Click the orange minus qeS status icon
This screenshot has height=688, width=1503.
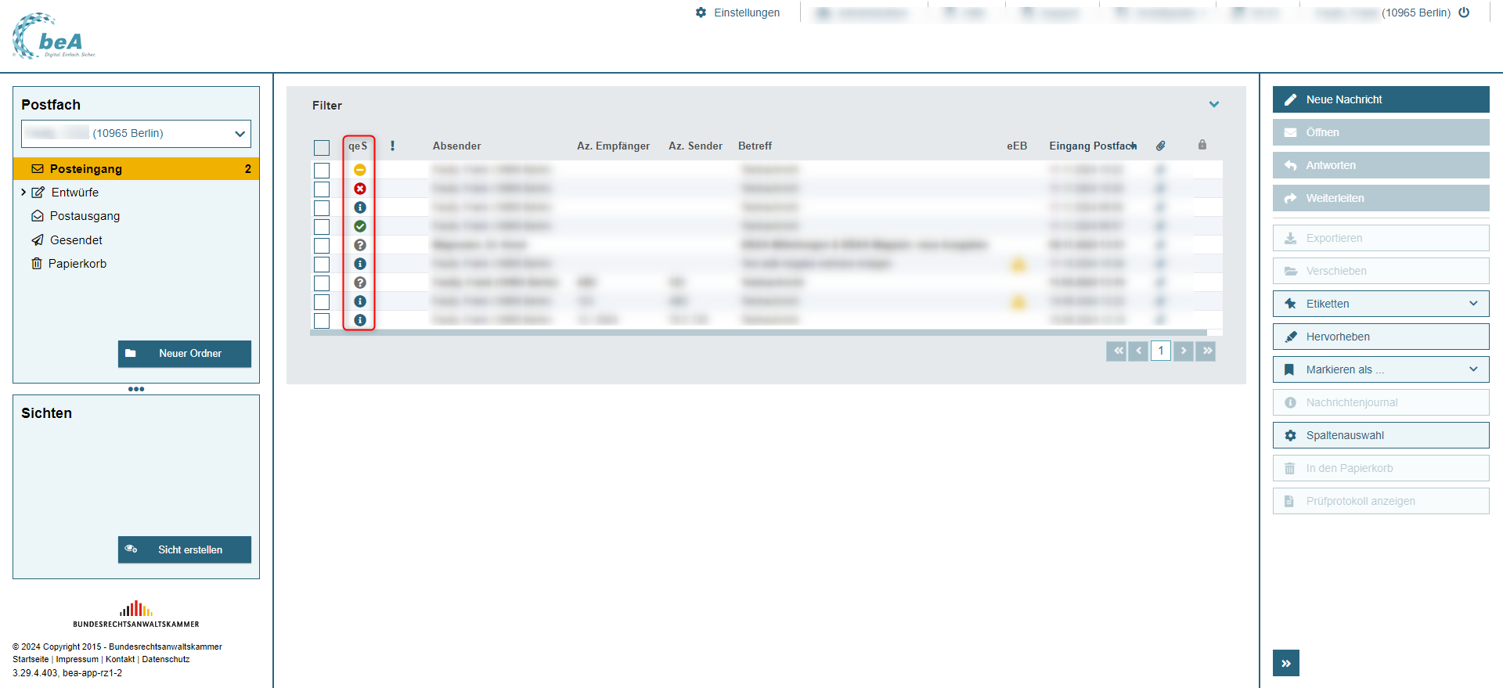[x=360, y=170]
